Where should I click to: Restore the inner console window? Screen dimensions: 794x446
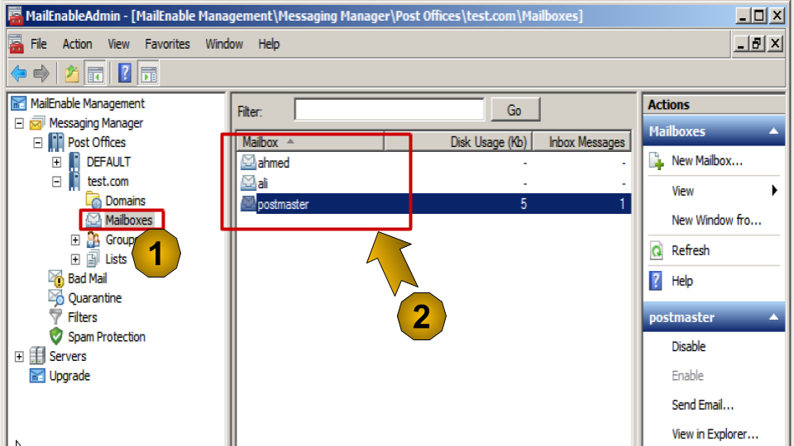click(757, 44)
